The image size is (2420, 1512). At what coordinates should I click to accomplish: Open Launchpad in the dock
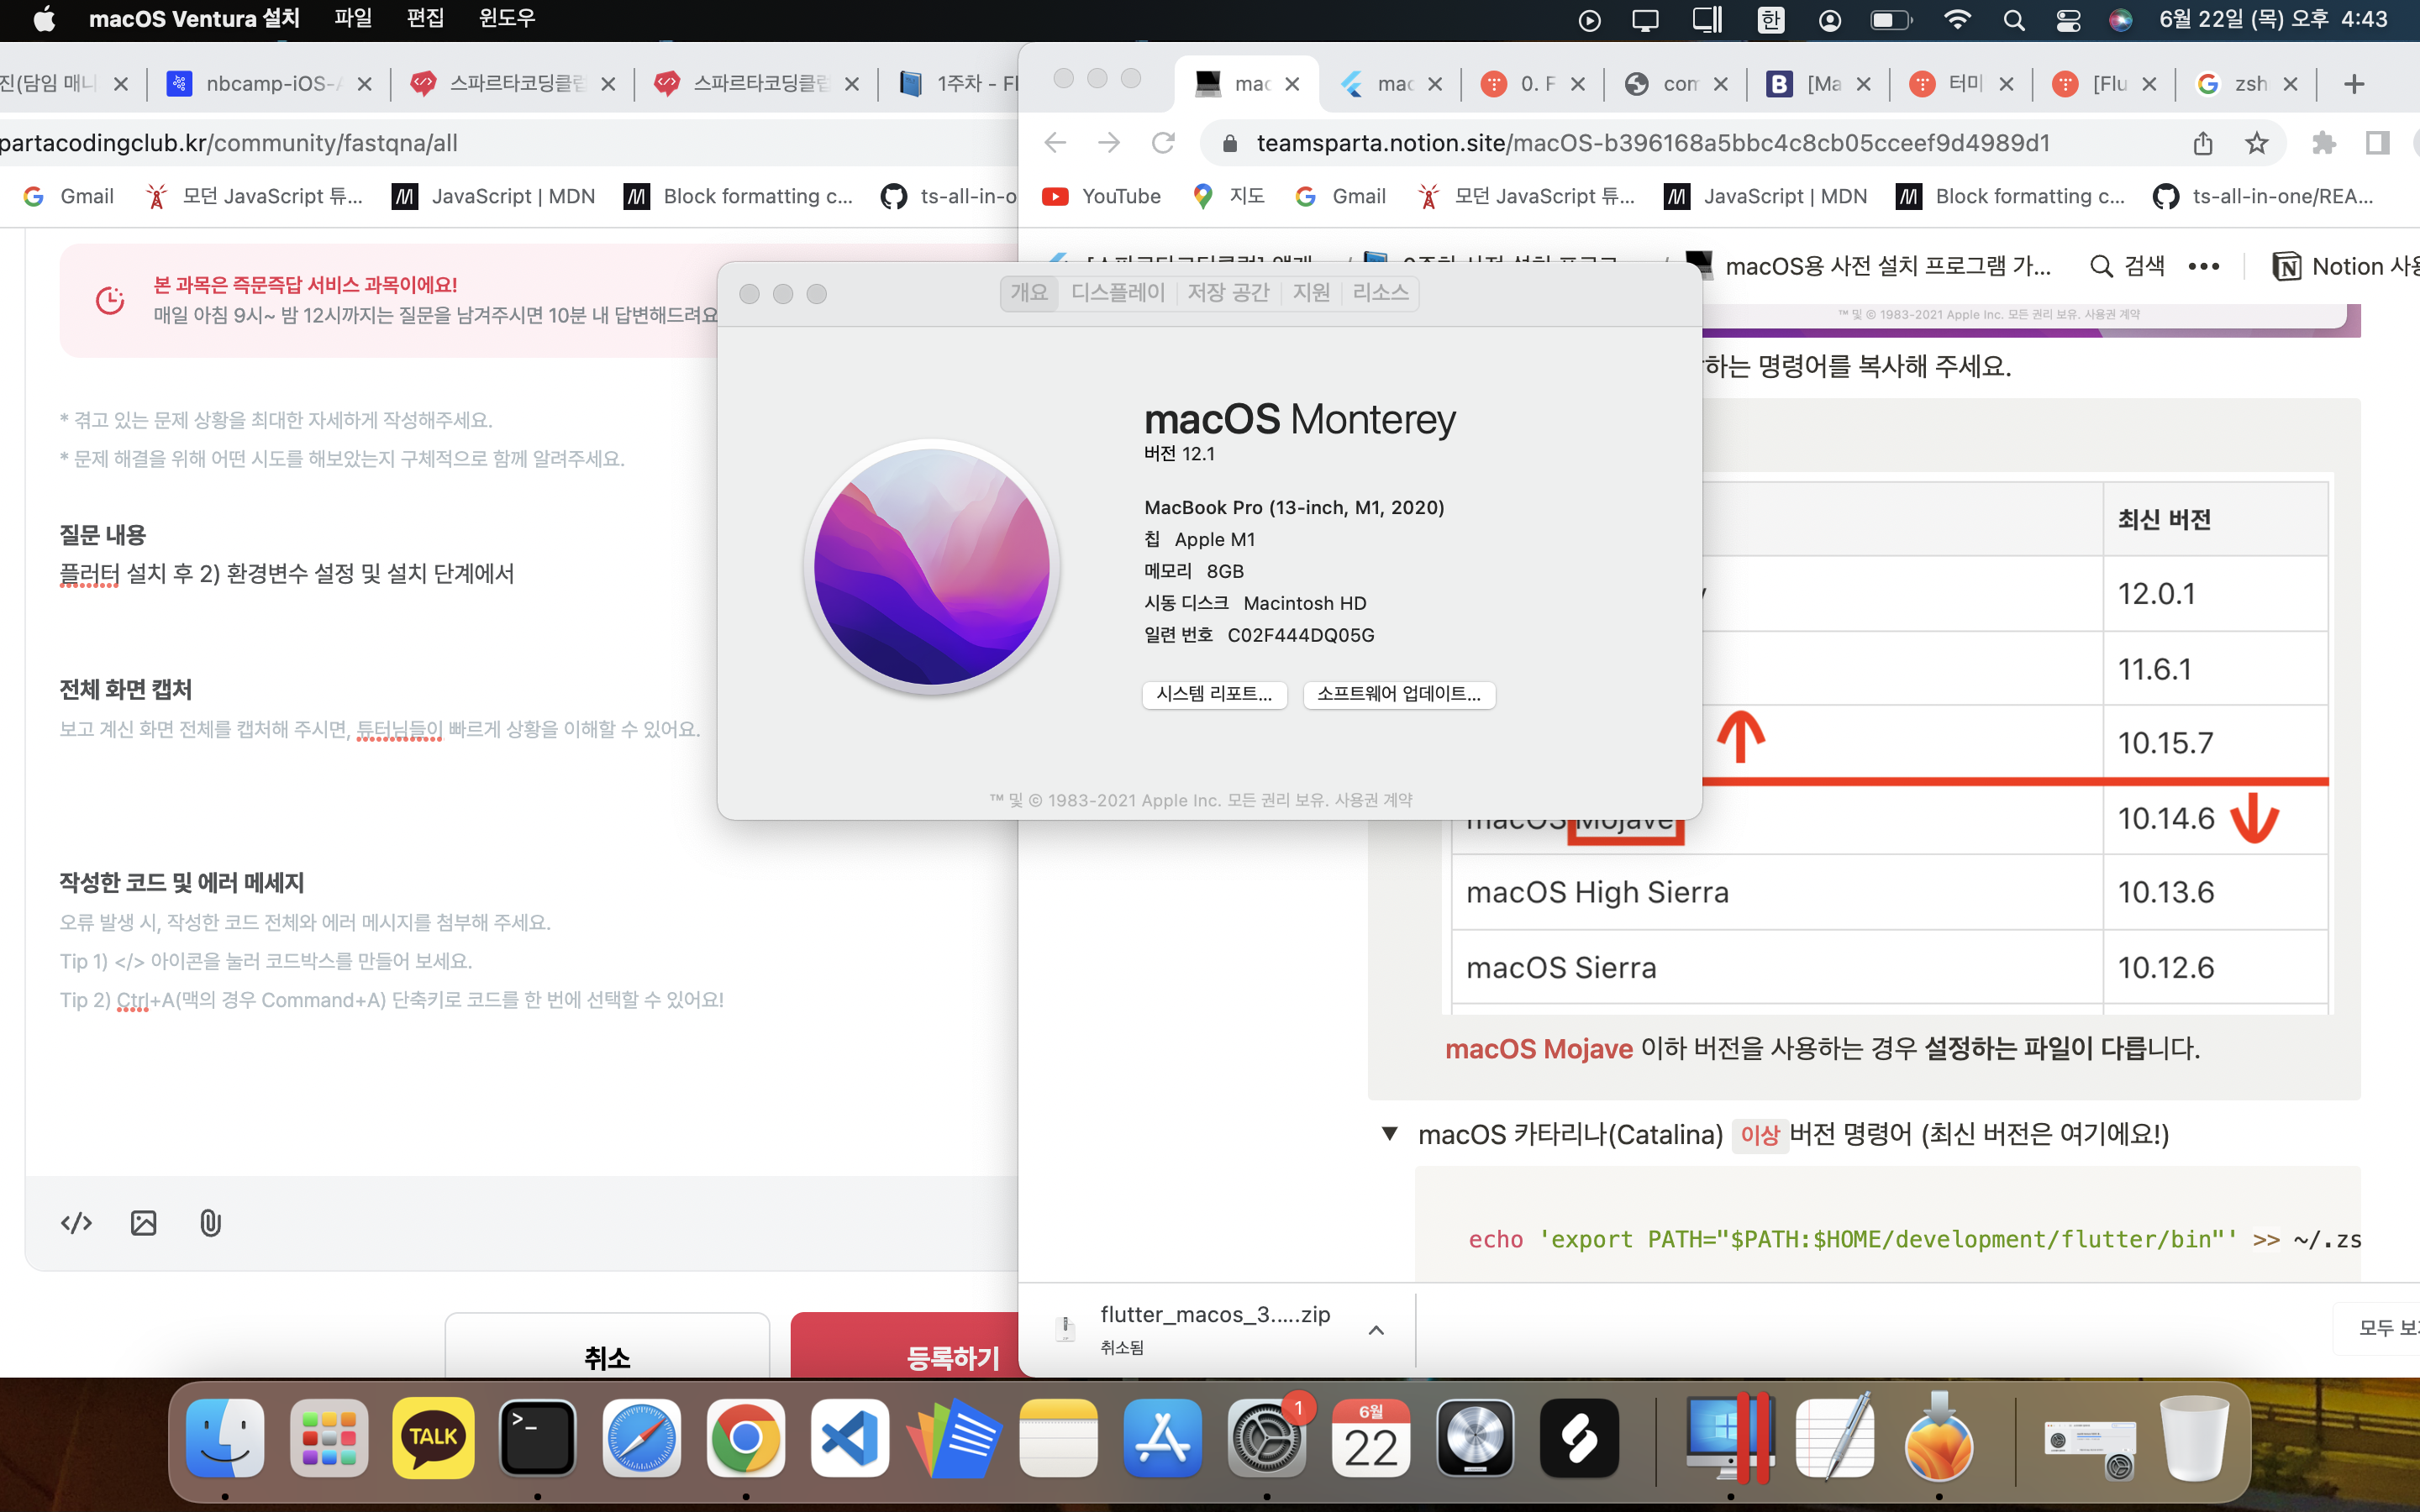(329, 1438)
